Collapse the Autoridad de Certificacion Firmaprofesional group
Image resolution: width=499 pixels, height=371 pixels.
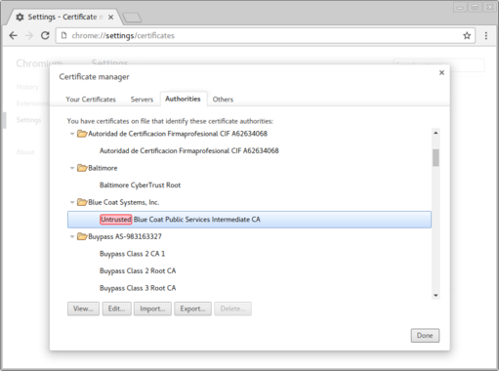click(x=72, y=134)
